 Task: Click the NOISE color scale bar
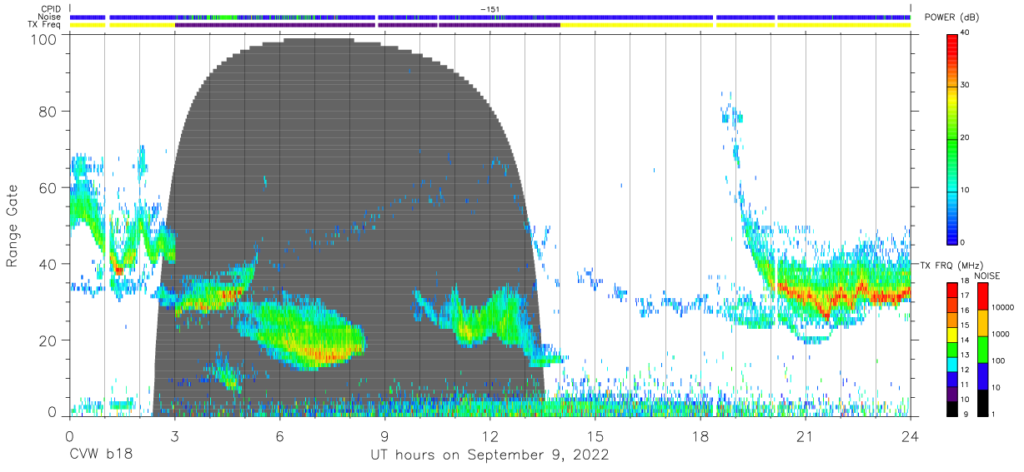pyautogui.click(x=983, y=348)
